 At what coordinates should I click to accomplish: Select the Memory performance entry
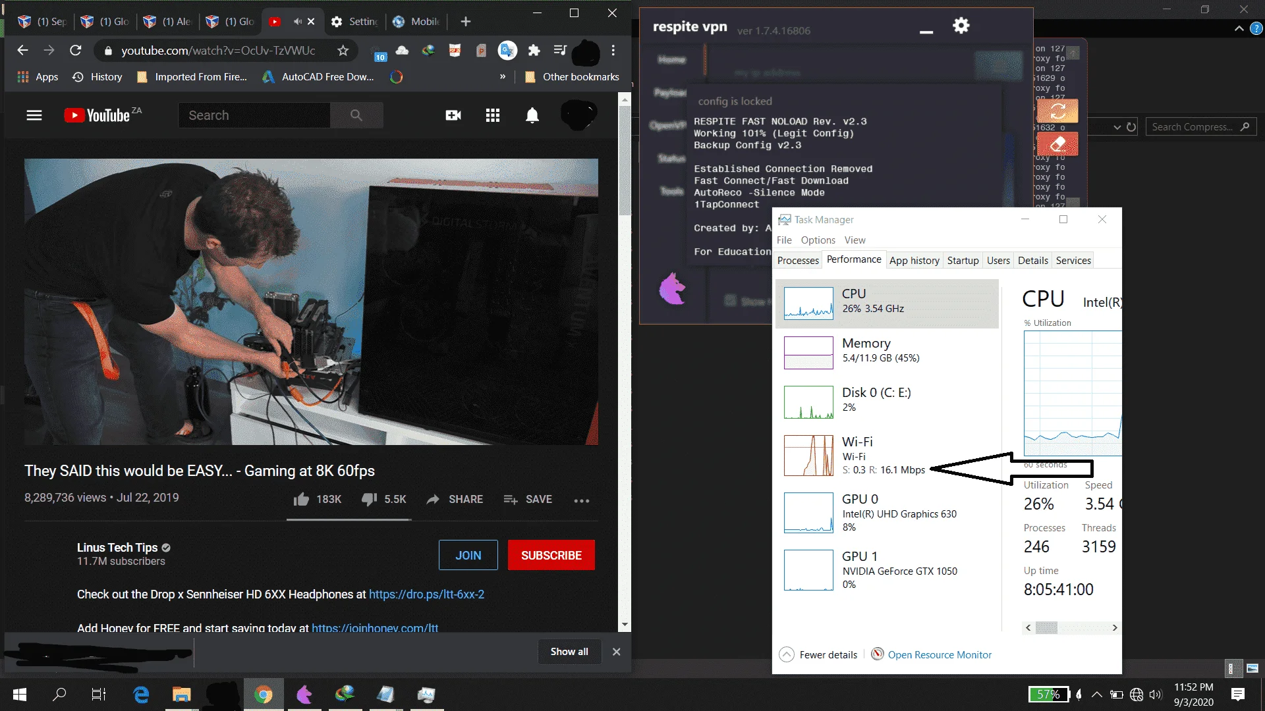887,352
